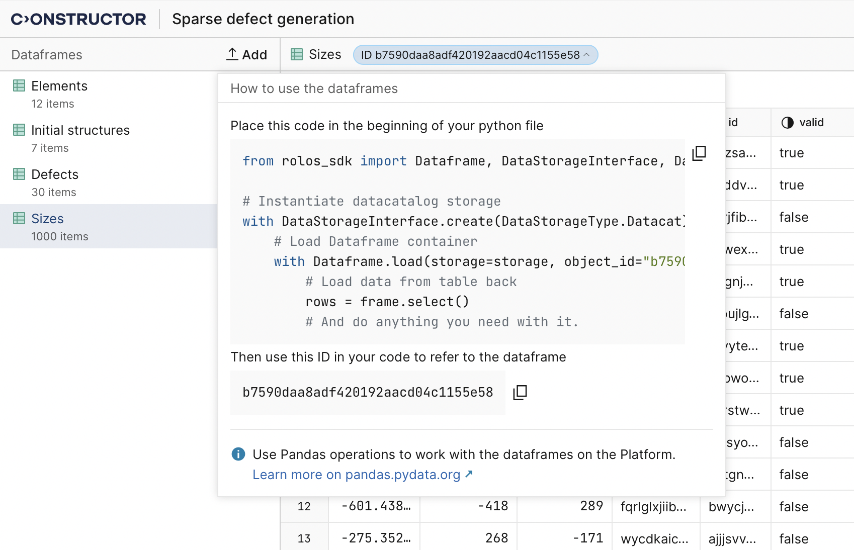Image resolution: width=854 pixels, height=550 pixels.
Task: Click the boolean type icon in valid header
Action: (x=787, y=122)
